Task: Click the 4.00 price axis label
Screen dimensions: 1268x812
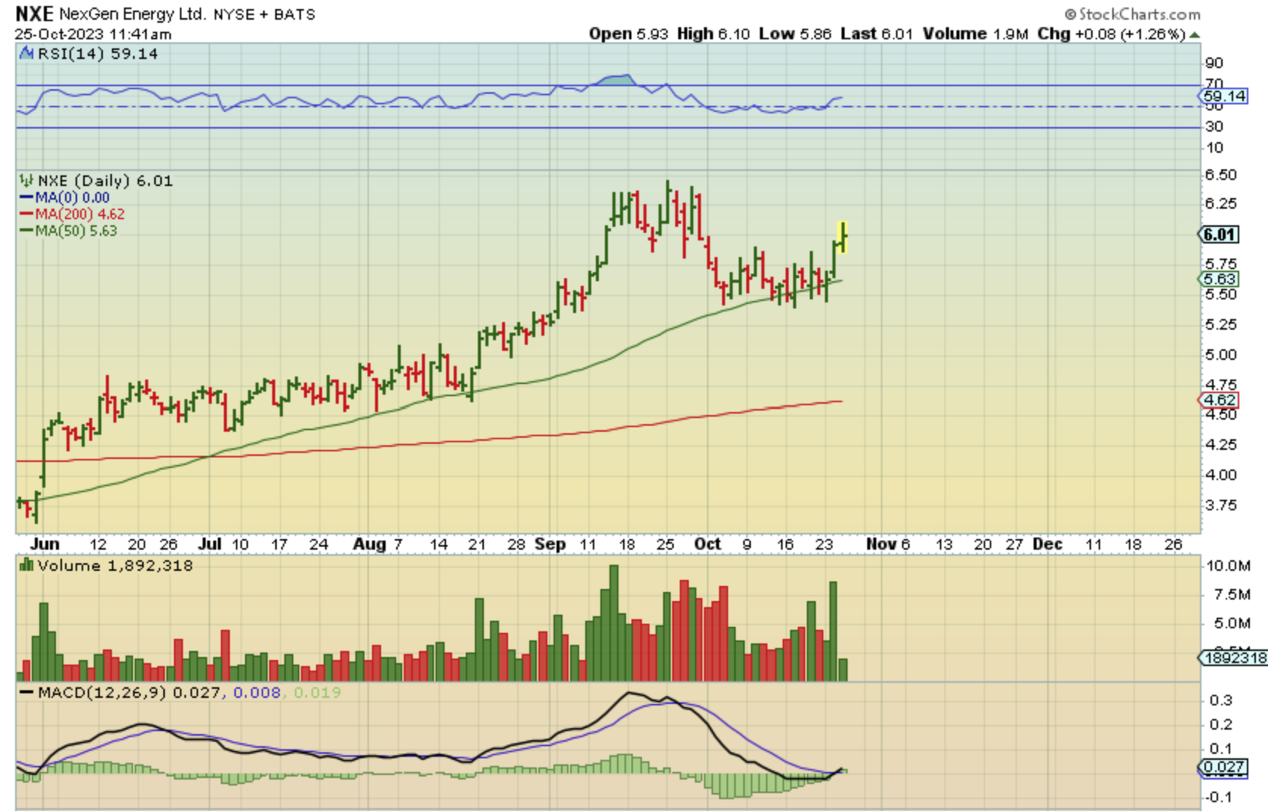Action: tap(1221, 475)
